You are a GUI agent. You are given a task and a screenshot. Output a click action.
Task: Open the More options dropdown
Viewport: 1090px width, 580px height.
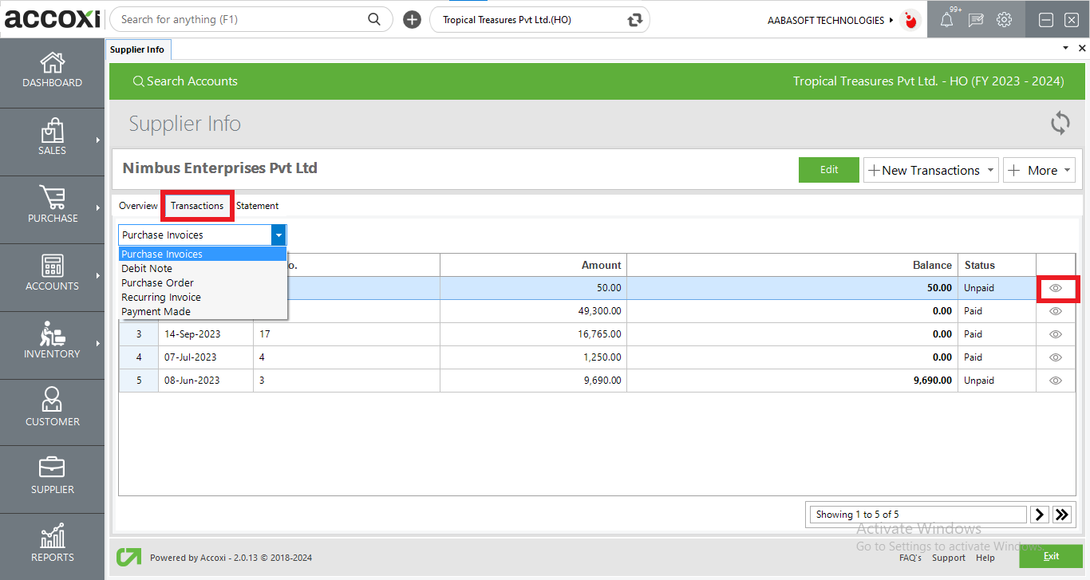pos(1039,170)
